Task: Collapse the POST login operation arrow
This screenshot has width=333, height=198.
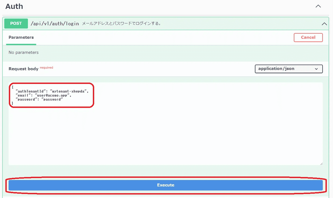Action: [x=324, y=24]
